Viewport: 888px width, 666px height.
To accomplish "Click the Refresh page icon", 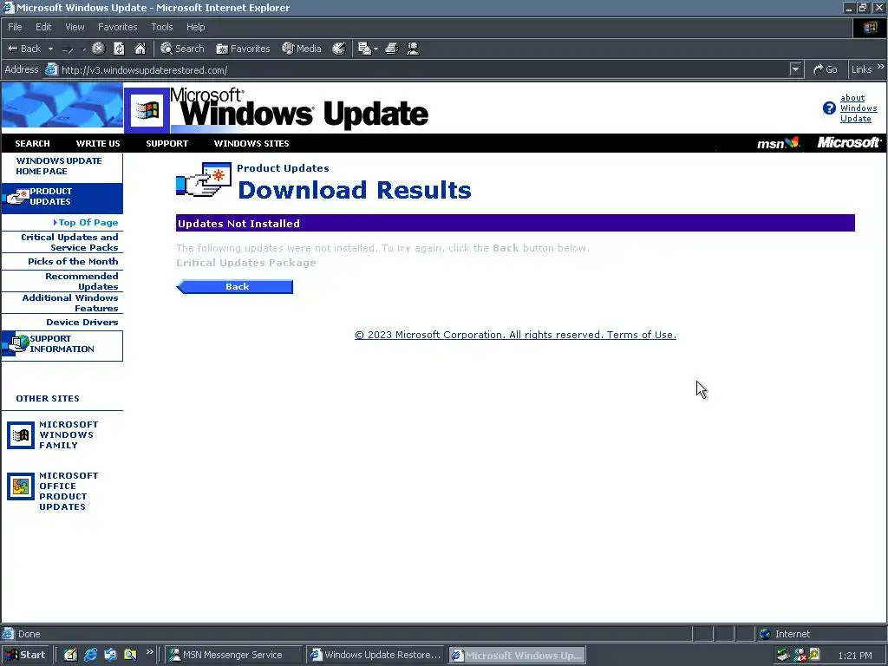I will (x=119, y=49).
